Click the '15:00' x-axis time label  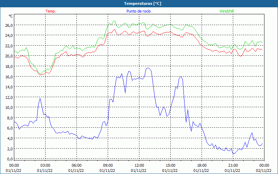coord(170,166)
